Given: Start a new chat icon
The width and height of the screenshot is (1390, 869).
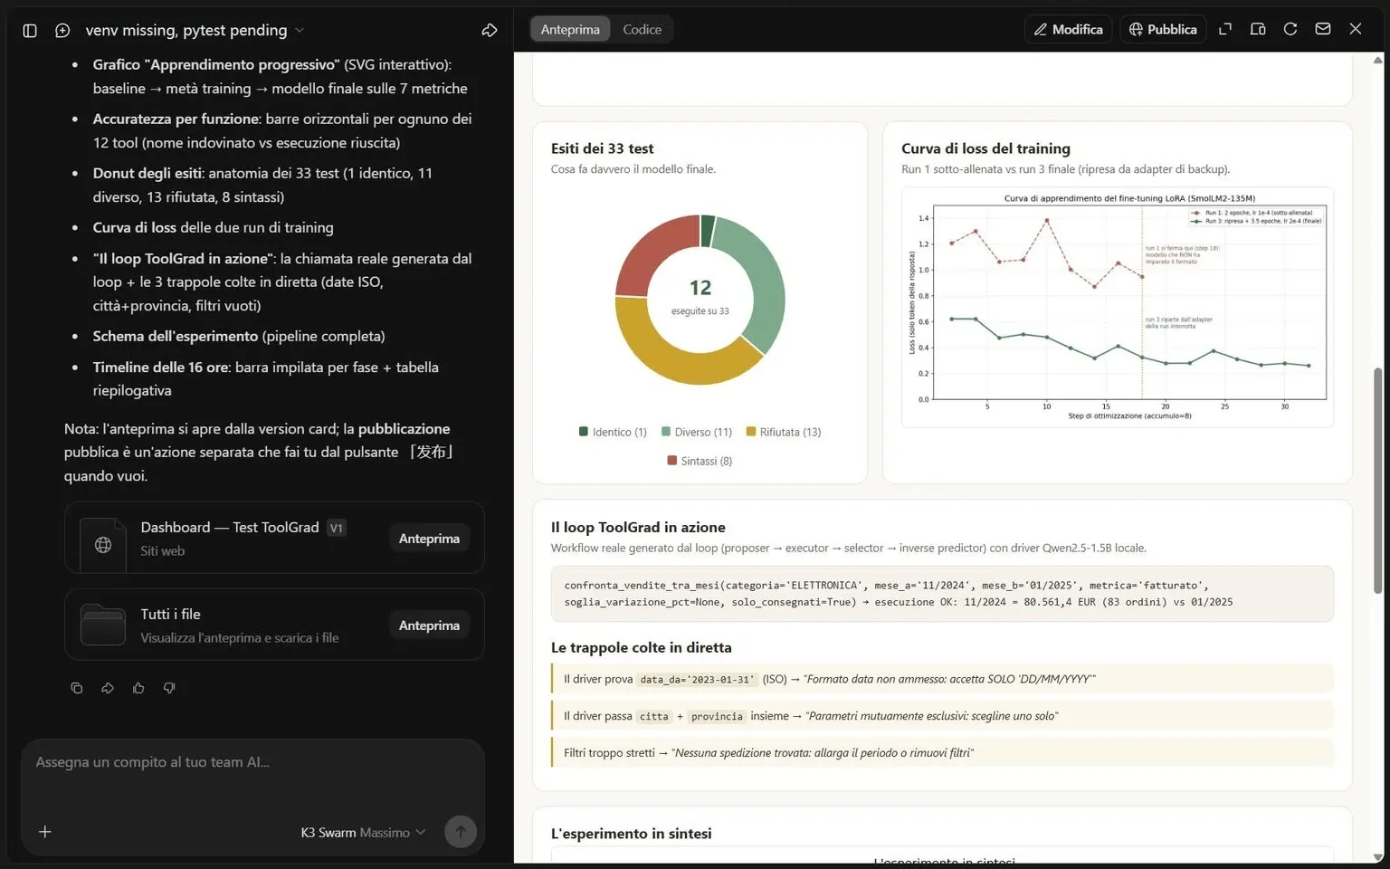Looking at the screenshot, I should click(x=62, y=30).
